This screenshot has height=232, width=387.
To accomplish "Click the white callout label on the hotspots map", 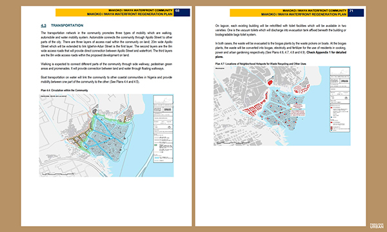I will click(298, 106).
